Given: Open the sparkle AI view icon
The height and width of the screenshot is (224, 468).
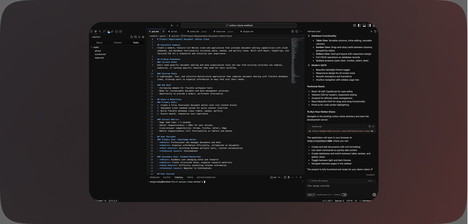Looking at the screenshot, I should (x=100, y=31).
